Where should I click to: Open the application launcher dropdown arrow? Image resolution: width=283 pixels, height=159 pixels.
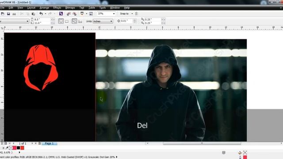[x=87, y=14]
